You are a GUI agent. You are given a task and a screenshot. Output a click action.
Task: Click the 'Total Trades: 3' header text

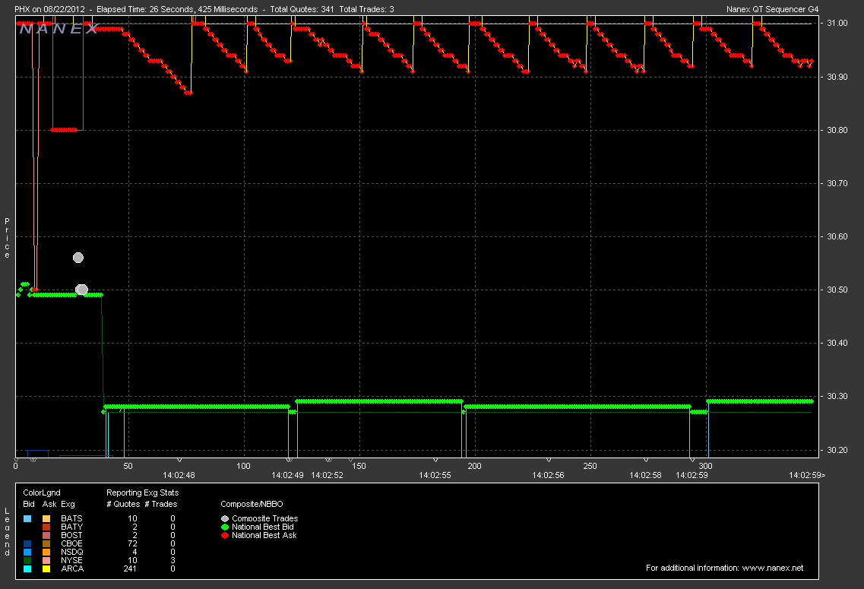(366, 9)
